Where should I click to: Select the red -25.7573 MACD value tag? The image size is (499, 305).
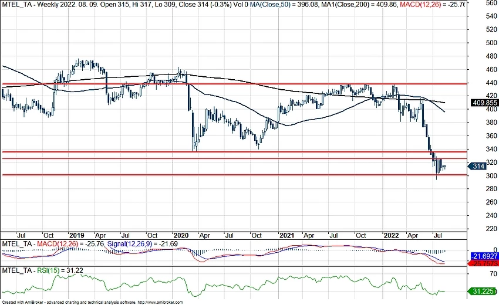[x=484, y=263]
